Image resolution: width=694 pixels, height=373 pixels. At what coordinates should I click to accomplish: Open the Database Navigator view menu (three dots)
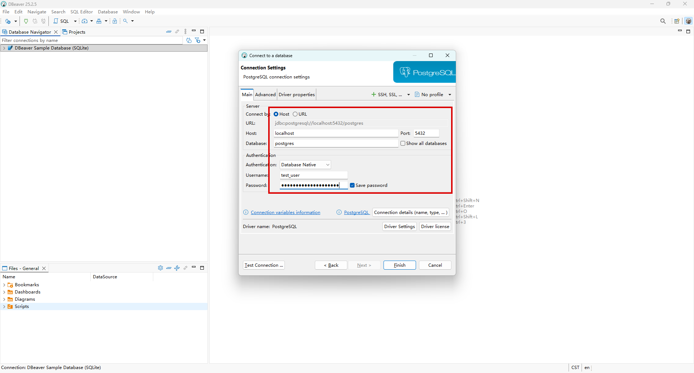(185, 32)
